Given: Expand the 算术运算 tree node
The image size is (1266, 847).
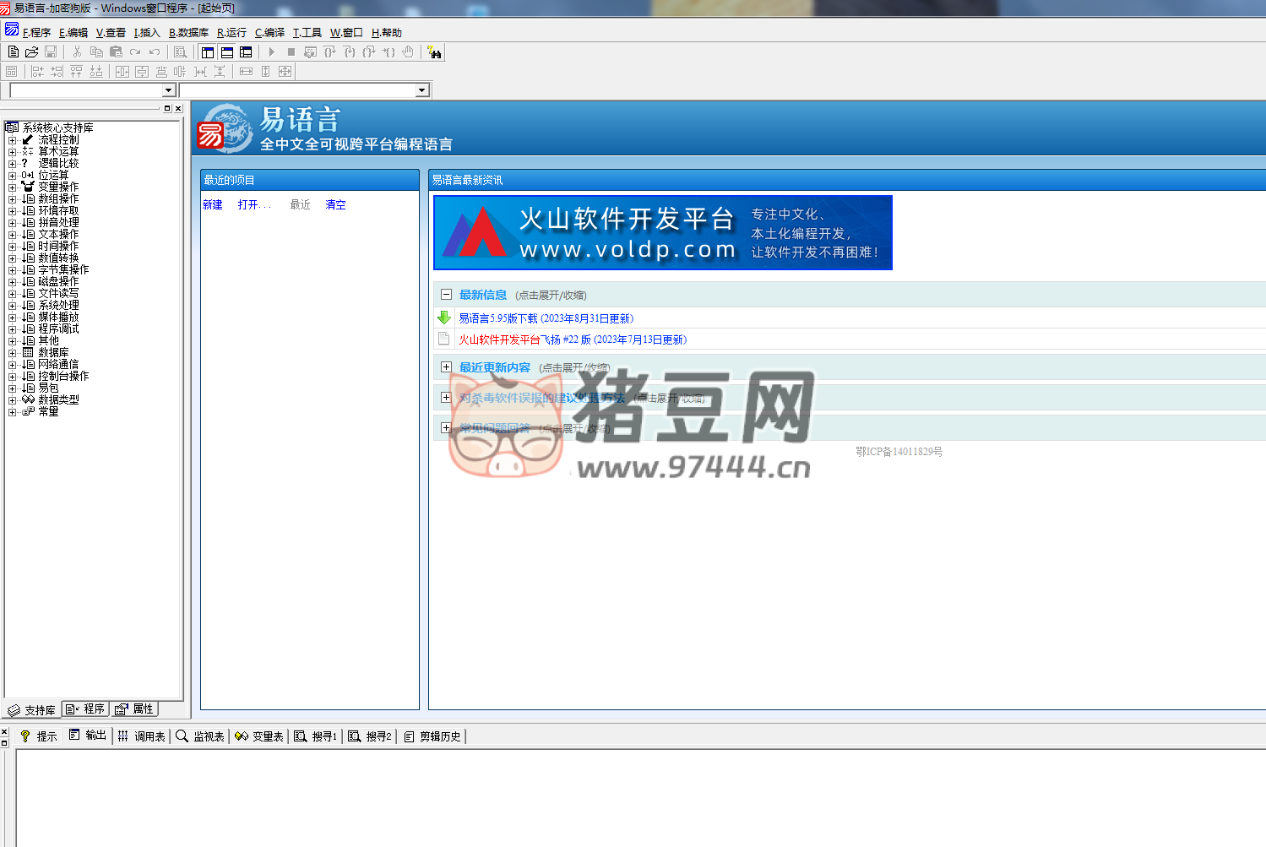Looking at the screenshot, I should [x=13, y=152].
